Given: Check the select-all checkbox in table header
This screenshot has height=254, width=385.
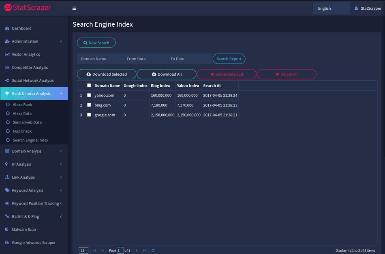Looking at the screenshot, I should (x=89, y=85).
